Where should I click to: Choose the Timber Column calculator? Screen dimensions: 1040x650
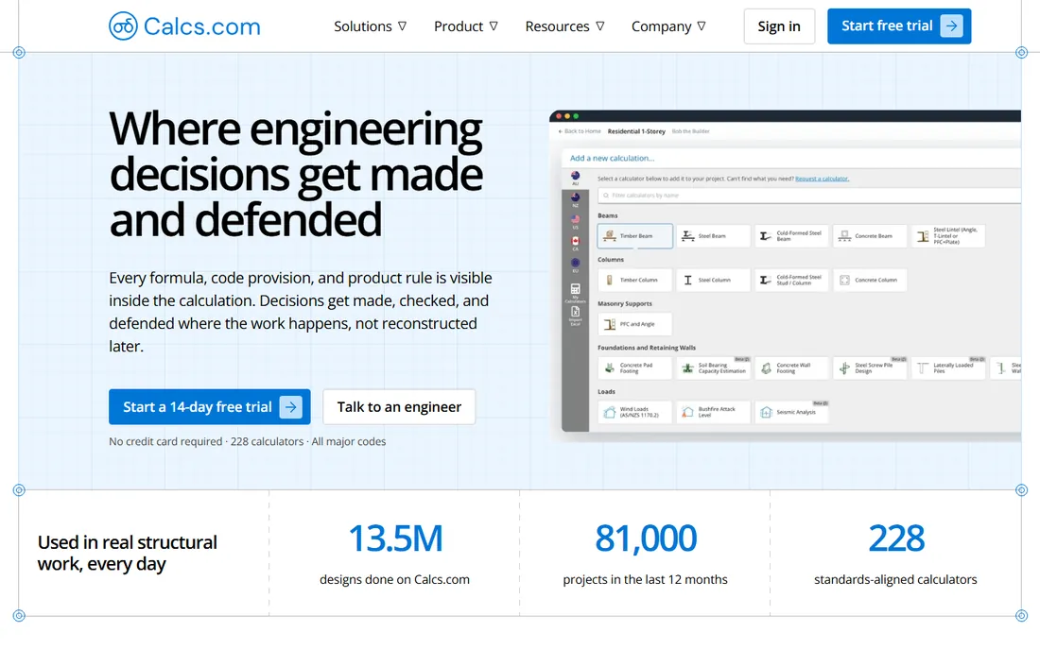634,280
